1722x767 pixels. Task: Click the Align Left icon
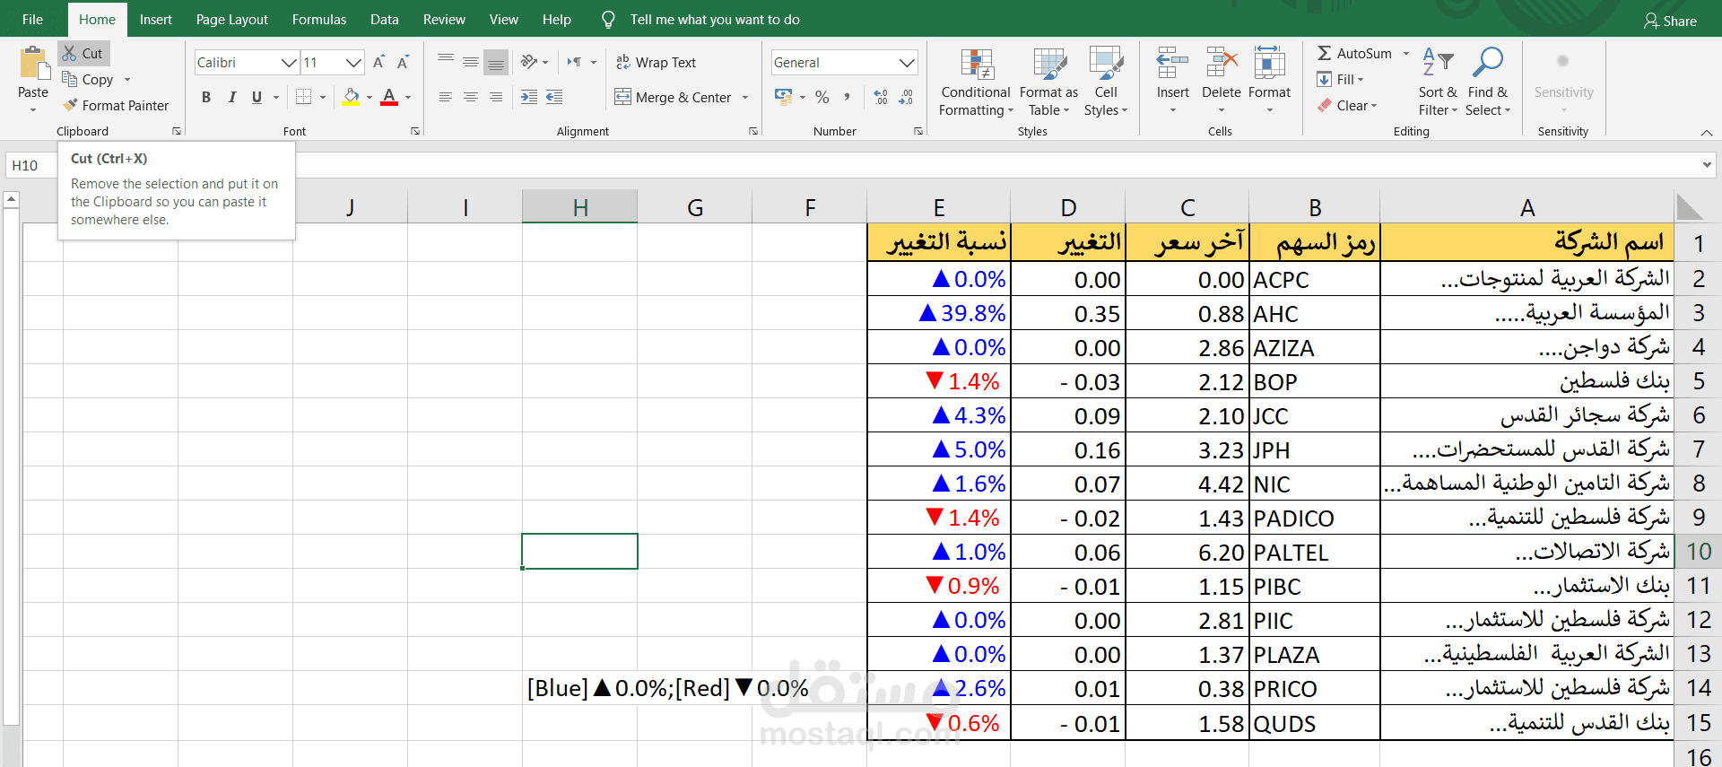pyautogui.click(x=446, y=97)
